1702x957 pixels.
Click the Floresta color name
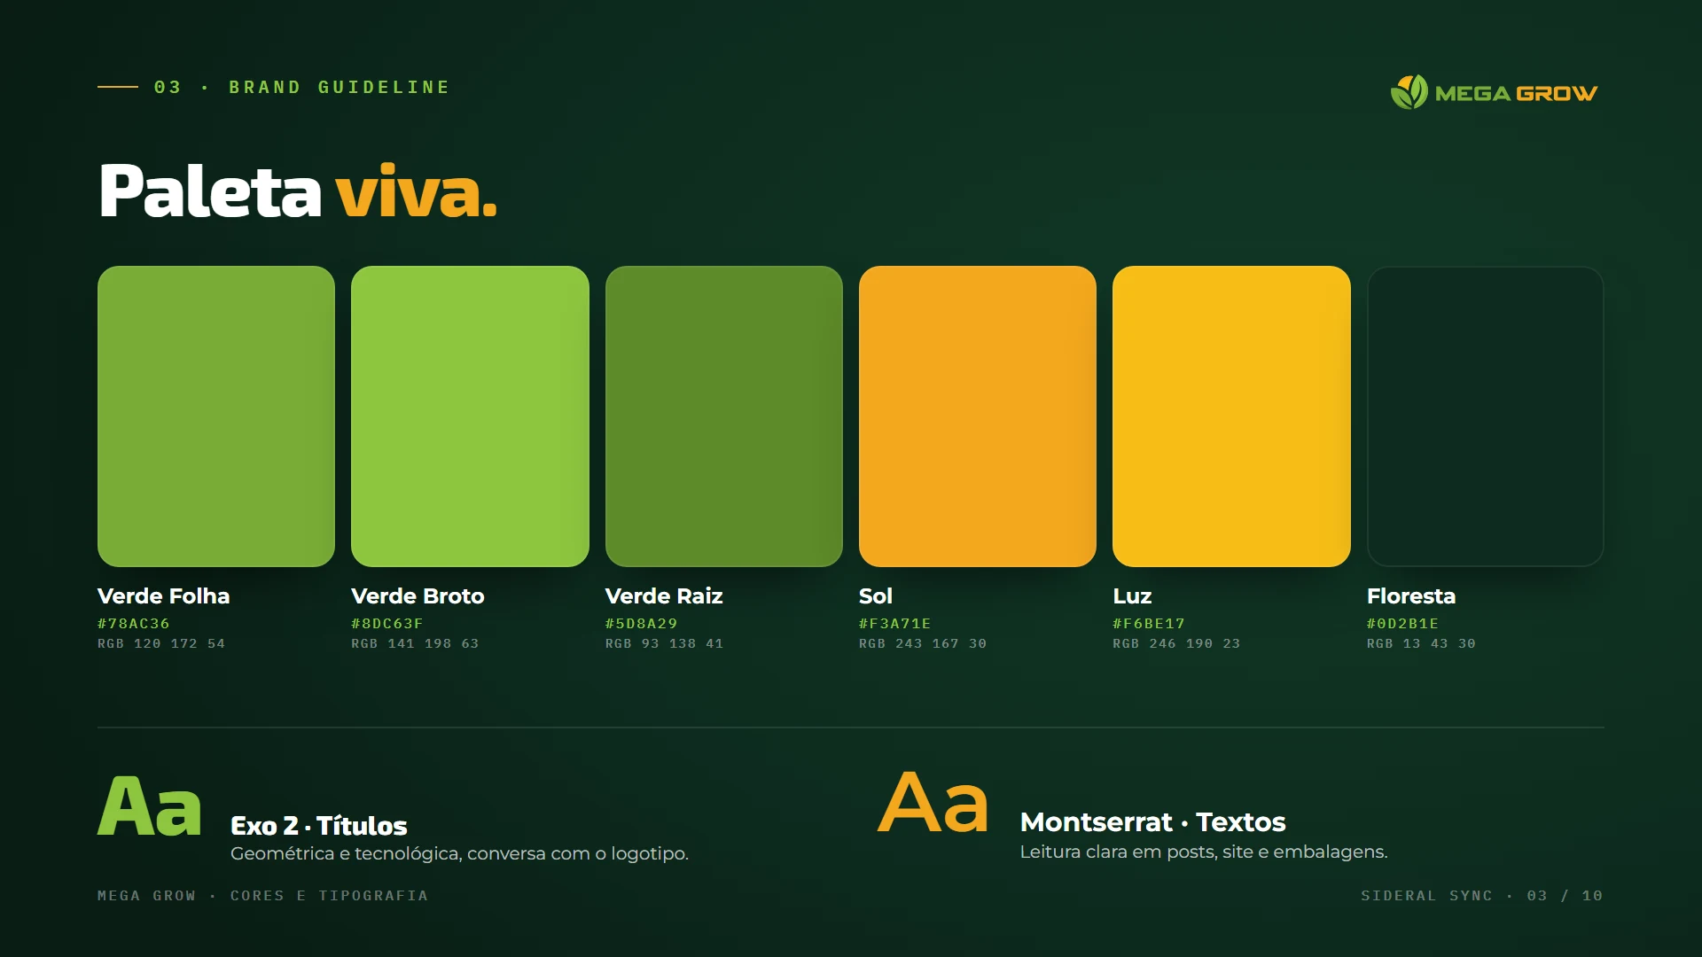tap(1411, 596)
